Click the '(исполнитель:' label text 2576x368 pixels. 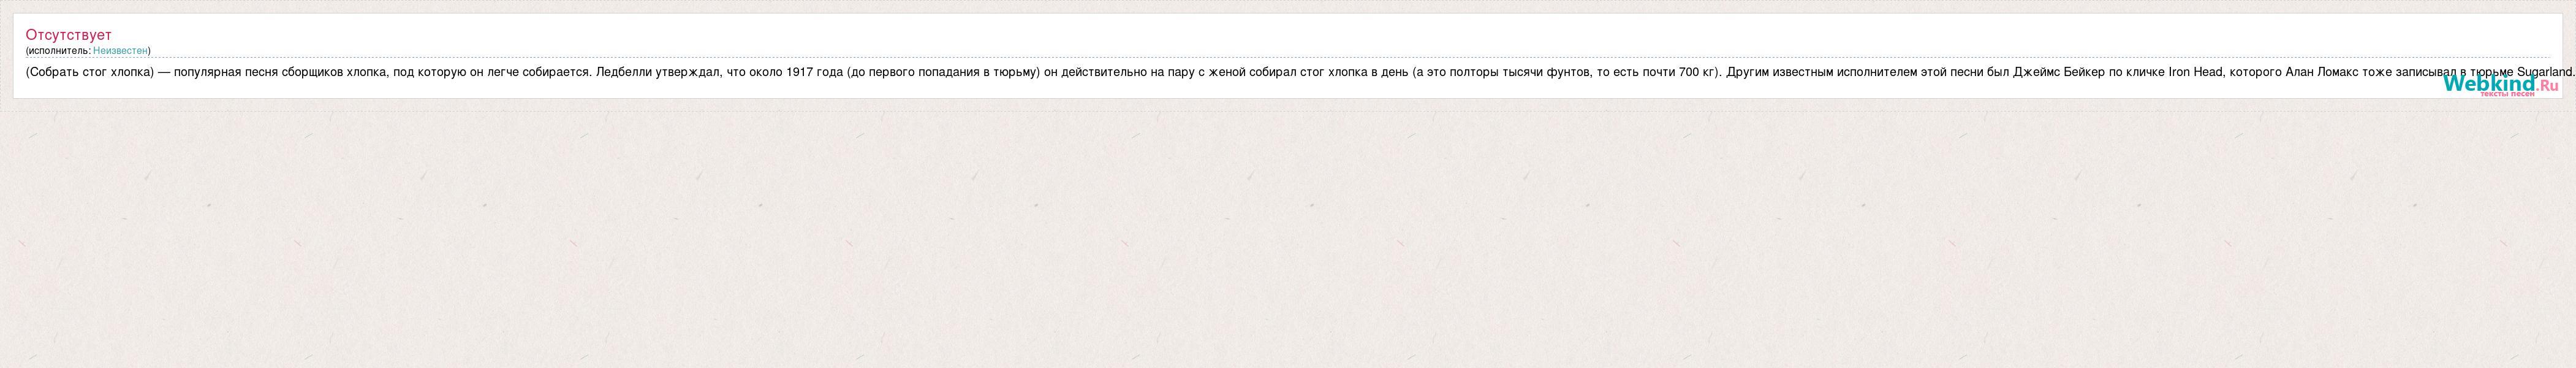(x=58, y=50)
